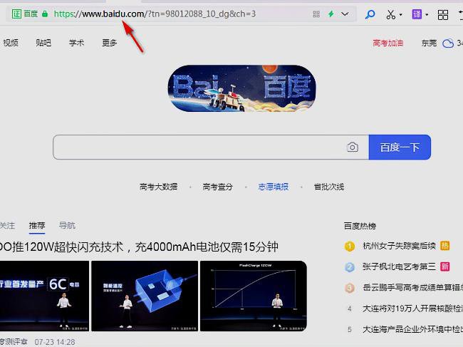
Task: Click the green lightning speed mode icon
Action: click(331, 14)
